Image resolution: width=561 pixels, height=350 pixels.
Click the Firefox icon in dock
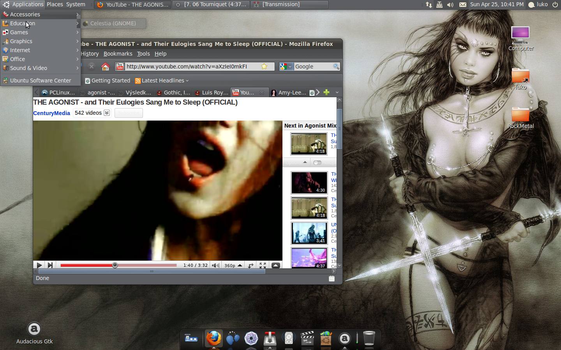(213, 338)
